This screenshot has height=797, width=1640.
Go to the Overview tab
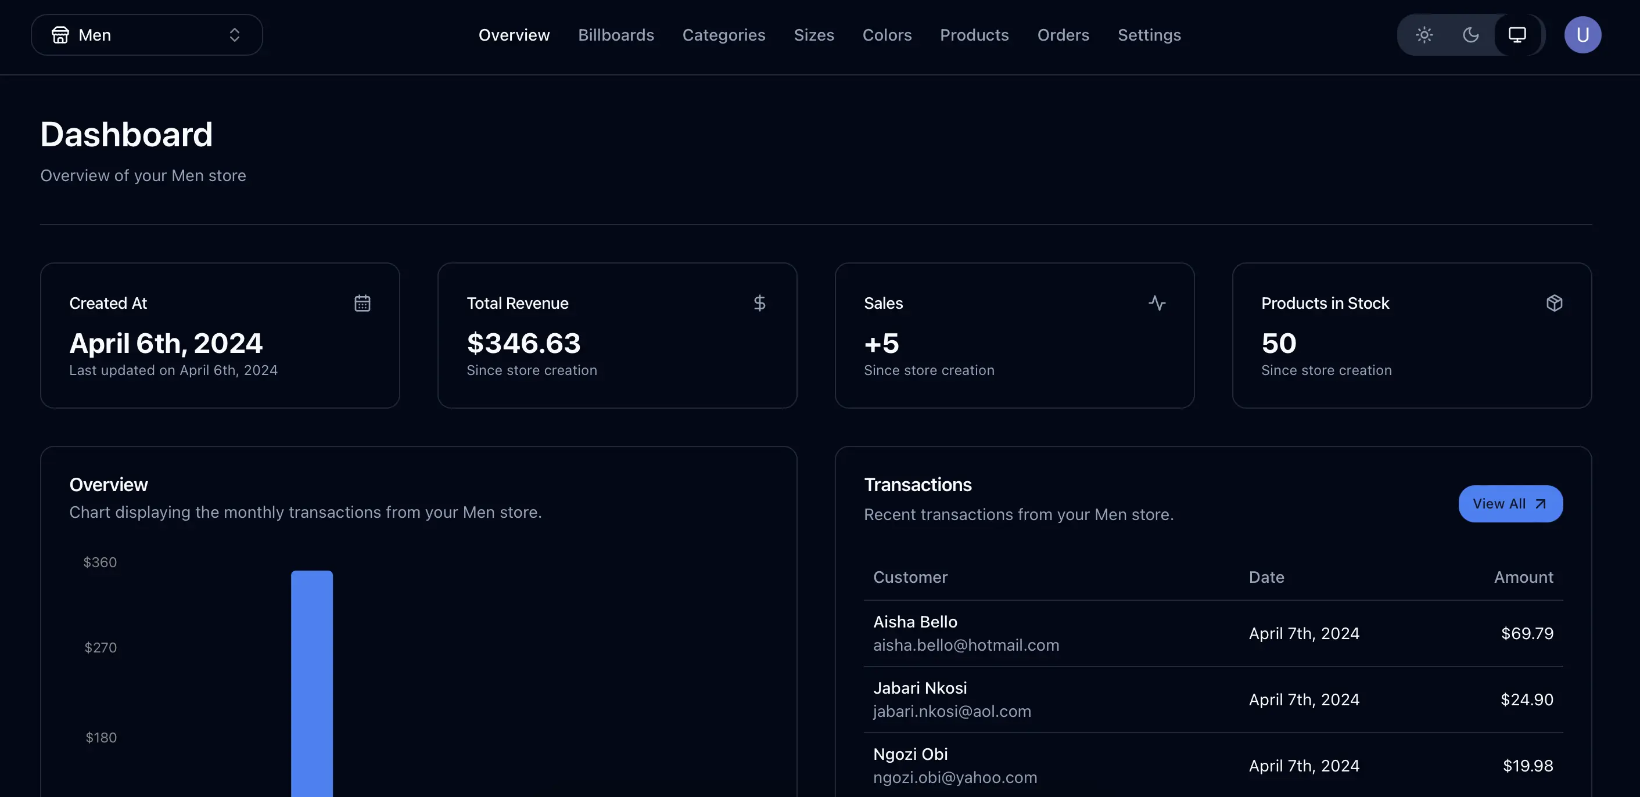tap(514, 35)
